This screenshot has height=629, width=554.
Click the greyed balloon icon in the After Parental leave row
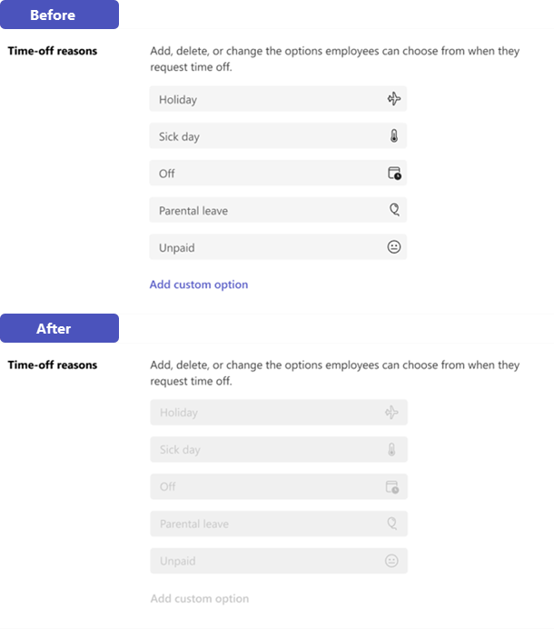[x=392, y=524]
